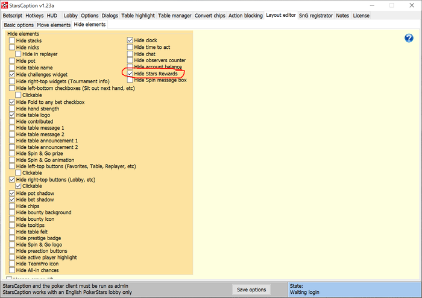Switch to Basic options sub-tab
The width and height of the screenshot is (422, 298).
19,25
